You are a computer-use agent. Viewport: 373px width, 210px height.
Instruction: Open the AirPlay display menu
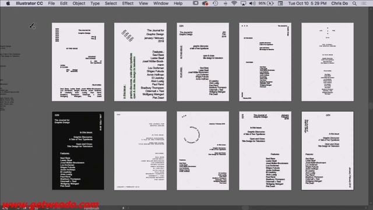click(243, 3)
